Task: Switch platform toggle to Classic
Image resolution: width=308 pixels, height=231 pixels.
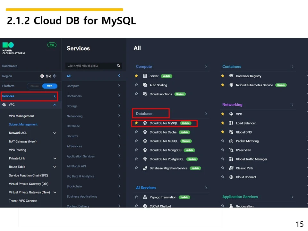Action: coord(35,86)
